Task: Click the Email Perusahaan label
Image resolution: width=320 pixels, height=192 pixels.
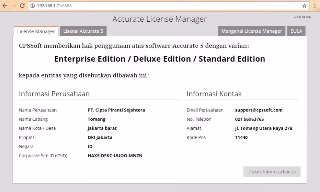Action: click(x=205, y=110)
